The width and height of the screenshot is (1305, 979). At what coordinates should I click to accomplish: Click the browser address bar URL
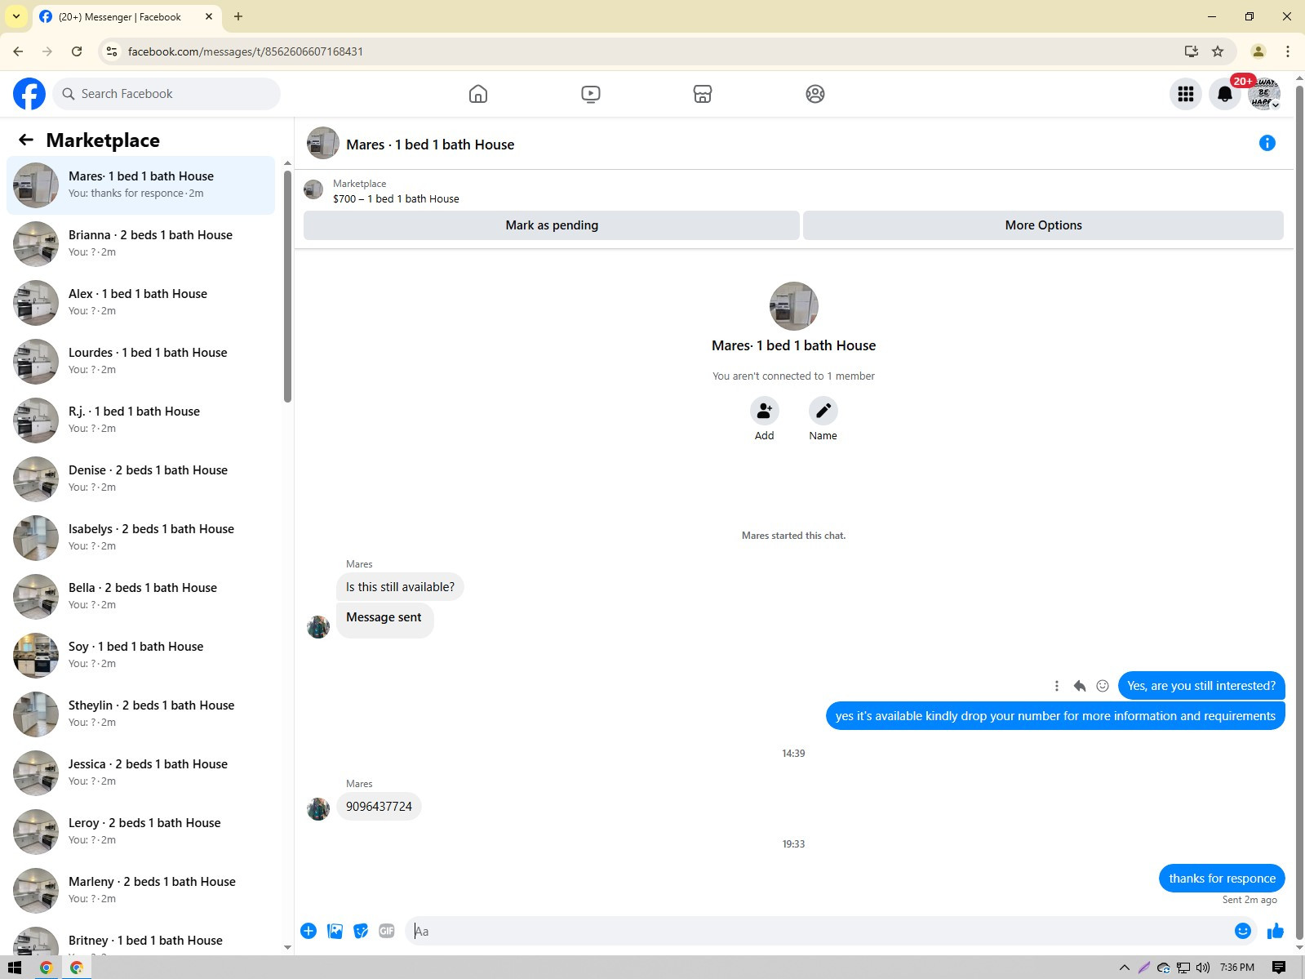(x=246, y=51)
